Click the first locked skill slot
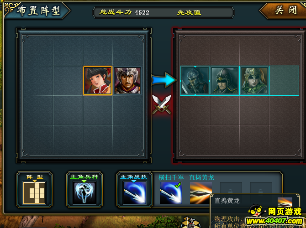The image size is (306, 228). point(231,188)
